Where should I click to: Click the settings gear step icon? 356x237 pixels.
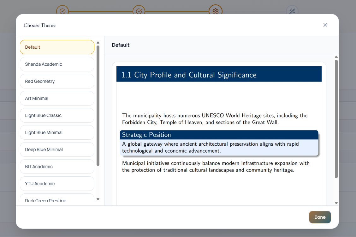(216, 11)
